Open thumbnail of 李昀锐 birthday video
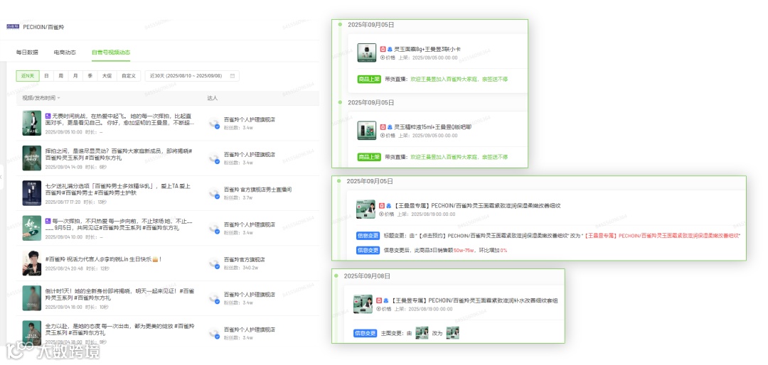This screenshot has height=365, width=768. point(32,263)
